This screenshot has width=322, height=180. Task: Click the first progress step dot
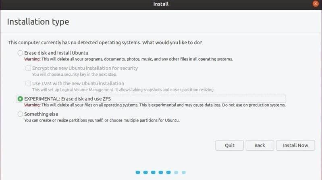(x=138, y=172)
